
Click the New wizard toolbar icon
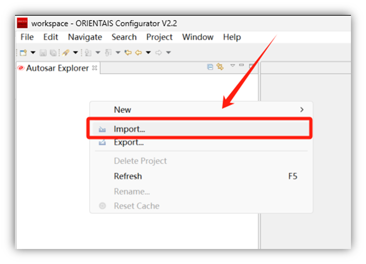point(23,53)
